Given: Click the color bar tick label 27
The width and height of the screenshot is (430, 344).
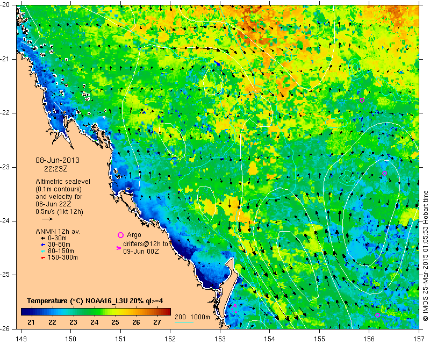Looking at the screenshot, I should (x=157, y=322).
